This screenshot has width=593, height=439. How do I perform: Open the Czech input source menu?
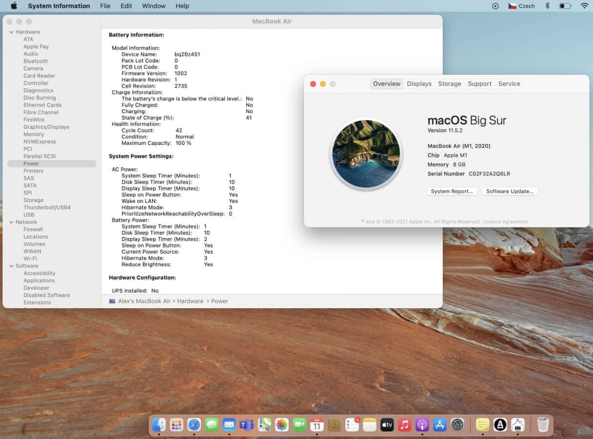(x=521, y=6)
